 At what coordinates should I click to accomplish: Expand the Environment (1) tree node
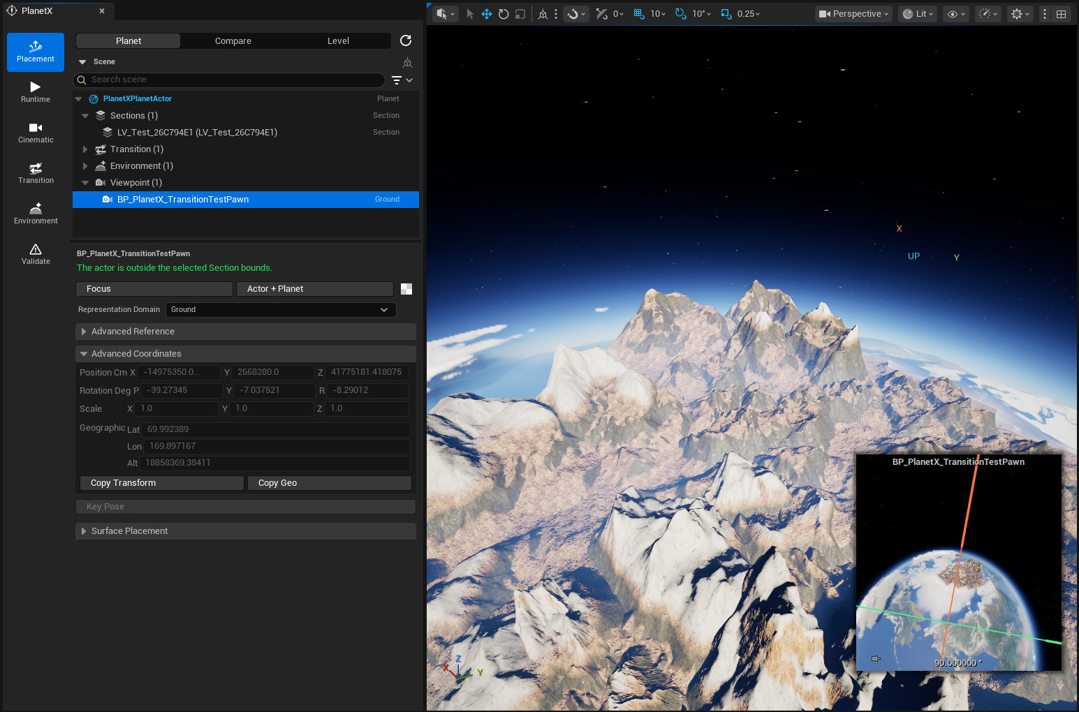pos(85,166)
